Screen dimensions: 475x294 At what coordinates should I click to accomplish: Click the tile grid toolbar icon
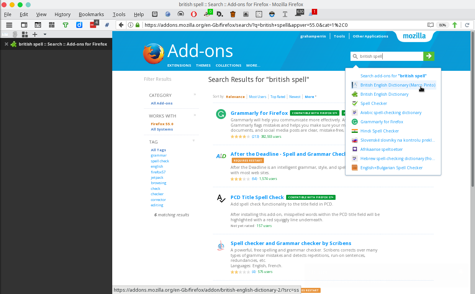(52, 25)
